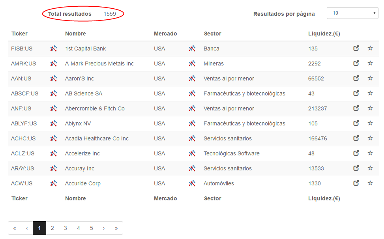Image resolution: width=384 pixels, height=239 pixels.
Task: Click chart icon beside ACW:US ticker
Action: click(53, 183)
